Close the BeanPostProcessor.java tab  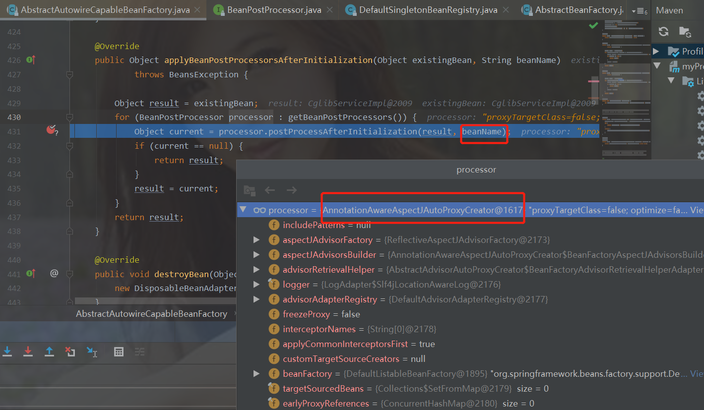pyautogui.click(x=330, y=10)
